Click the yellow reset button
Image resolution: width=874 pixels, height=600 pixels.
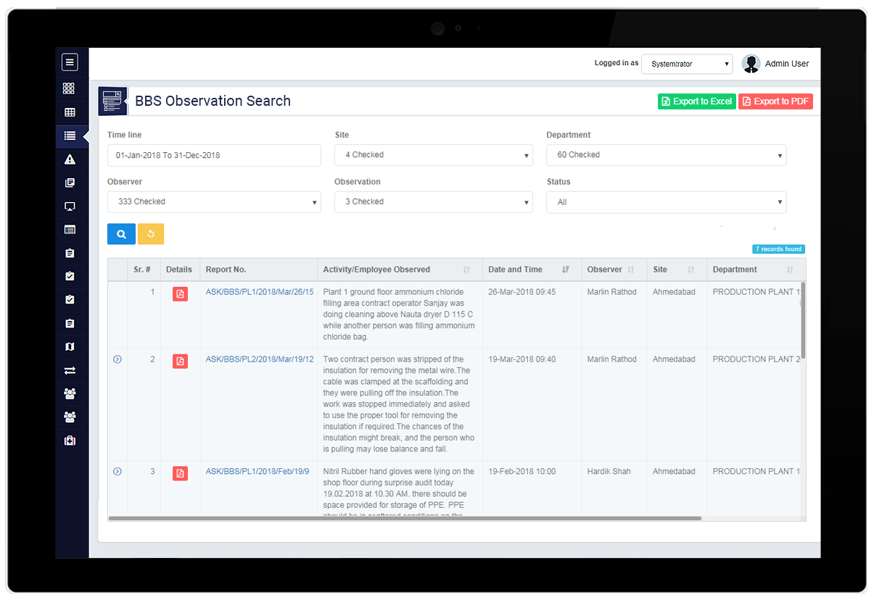[151, 234]
